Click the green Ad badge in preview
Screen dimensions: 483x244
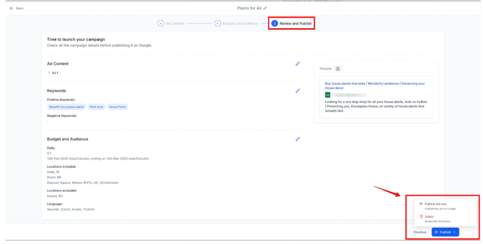[327, 95]
